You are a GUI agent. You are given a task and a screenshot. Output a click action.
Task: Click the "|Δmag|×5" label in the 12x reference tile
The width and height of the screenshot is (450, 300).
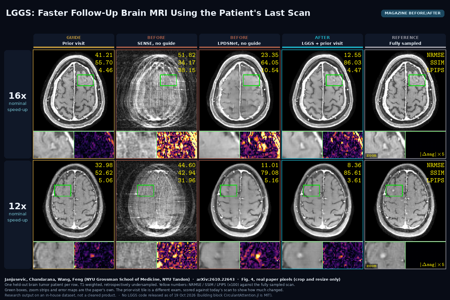(x=432, y=265)
